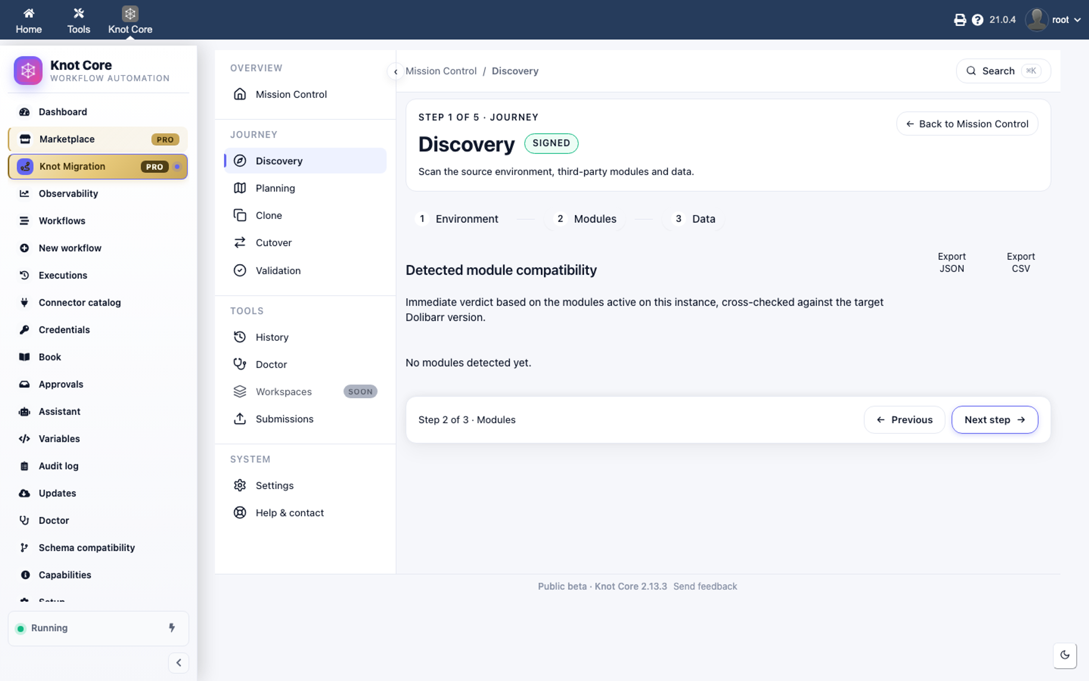Viewport: 1089px width, 681px height.
Task: Open the Tools top menu
Action: [x=78, y=20]
